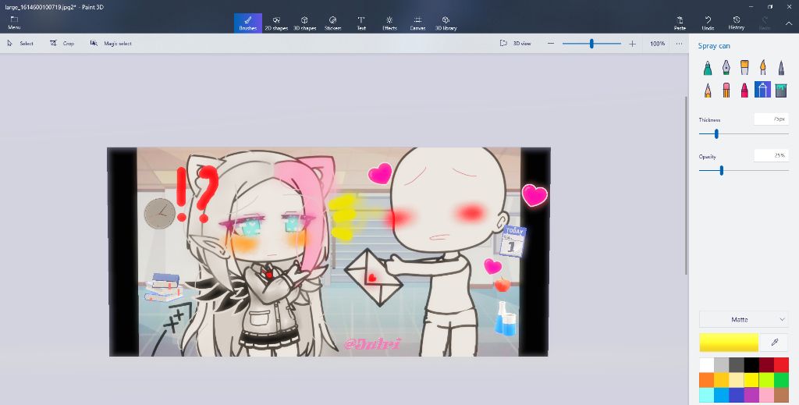799x405 pixels.
Task: Click the Select tool
Action: tap(20, 44)
